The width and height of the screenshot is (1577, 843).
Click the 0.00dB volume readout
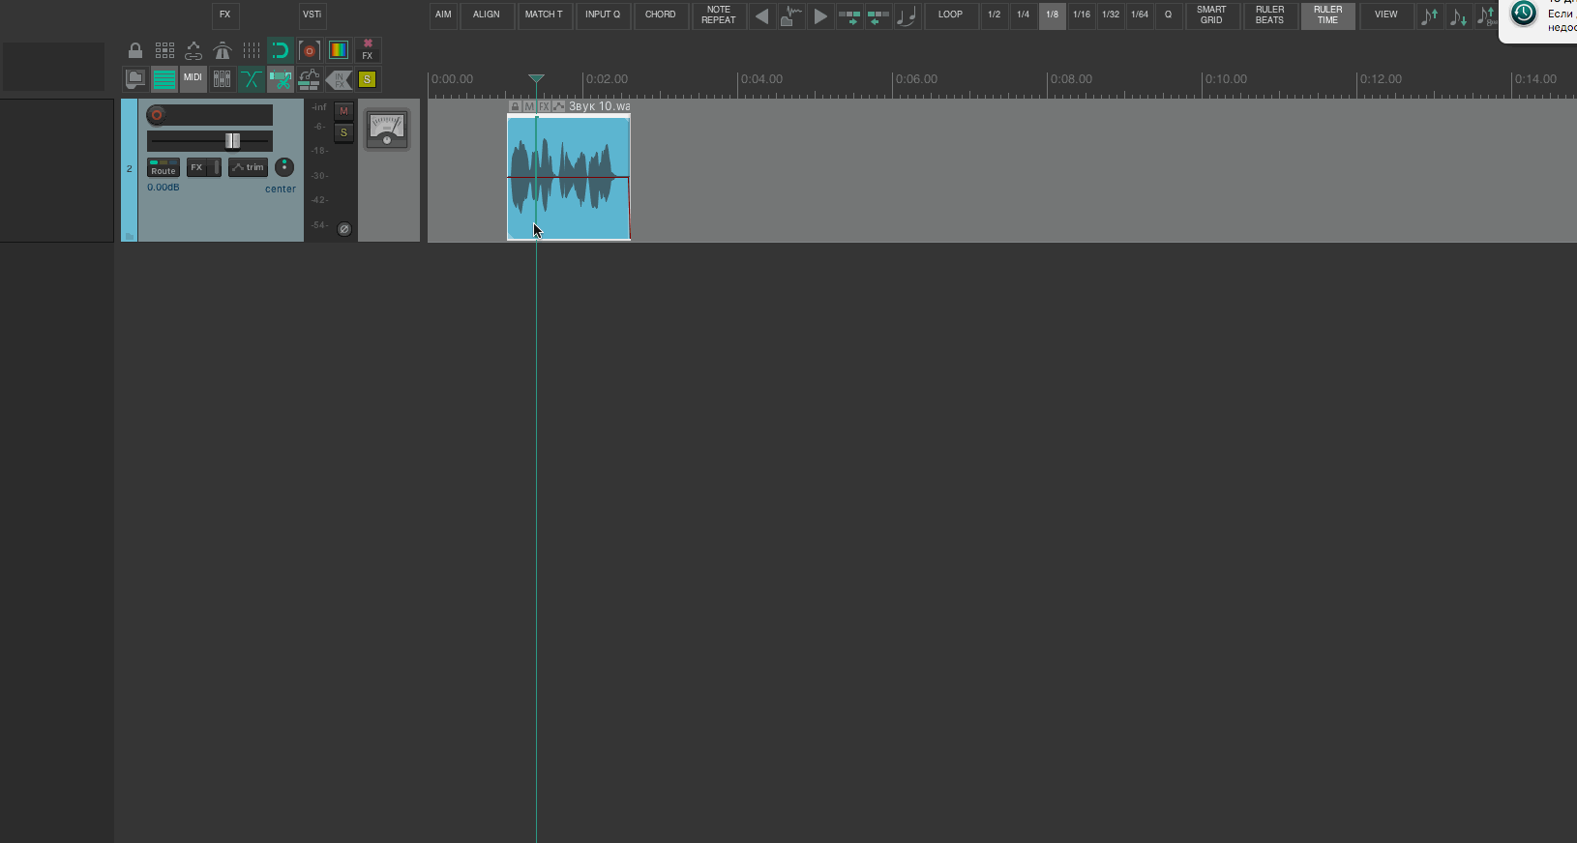pos(164,188)
